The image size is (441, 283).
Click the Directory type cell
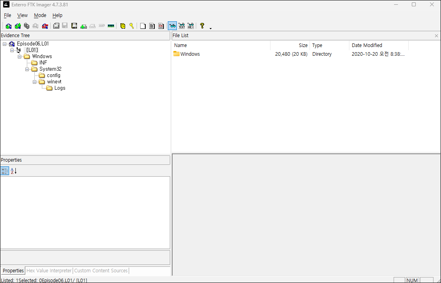pyautogui.click(x=322, y=54)
